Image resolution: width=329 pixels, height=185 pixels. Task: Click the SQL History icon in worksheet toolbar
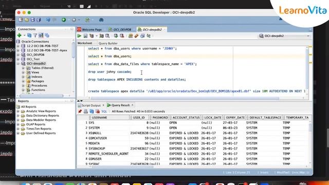tap(142, 36)
